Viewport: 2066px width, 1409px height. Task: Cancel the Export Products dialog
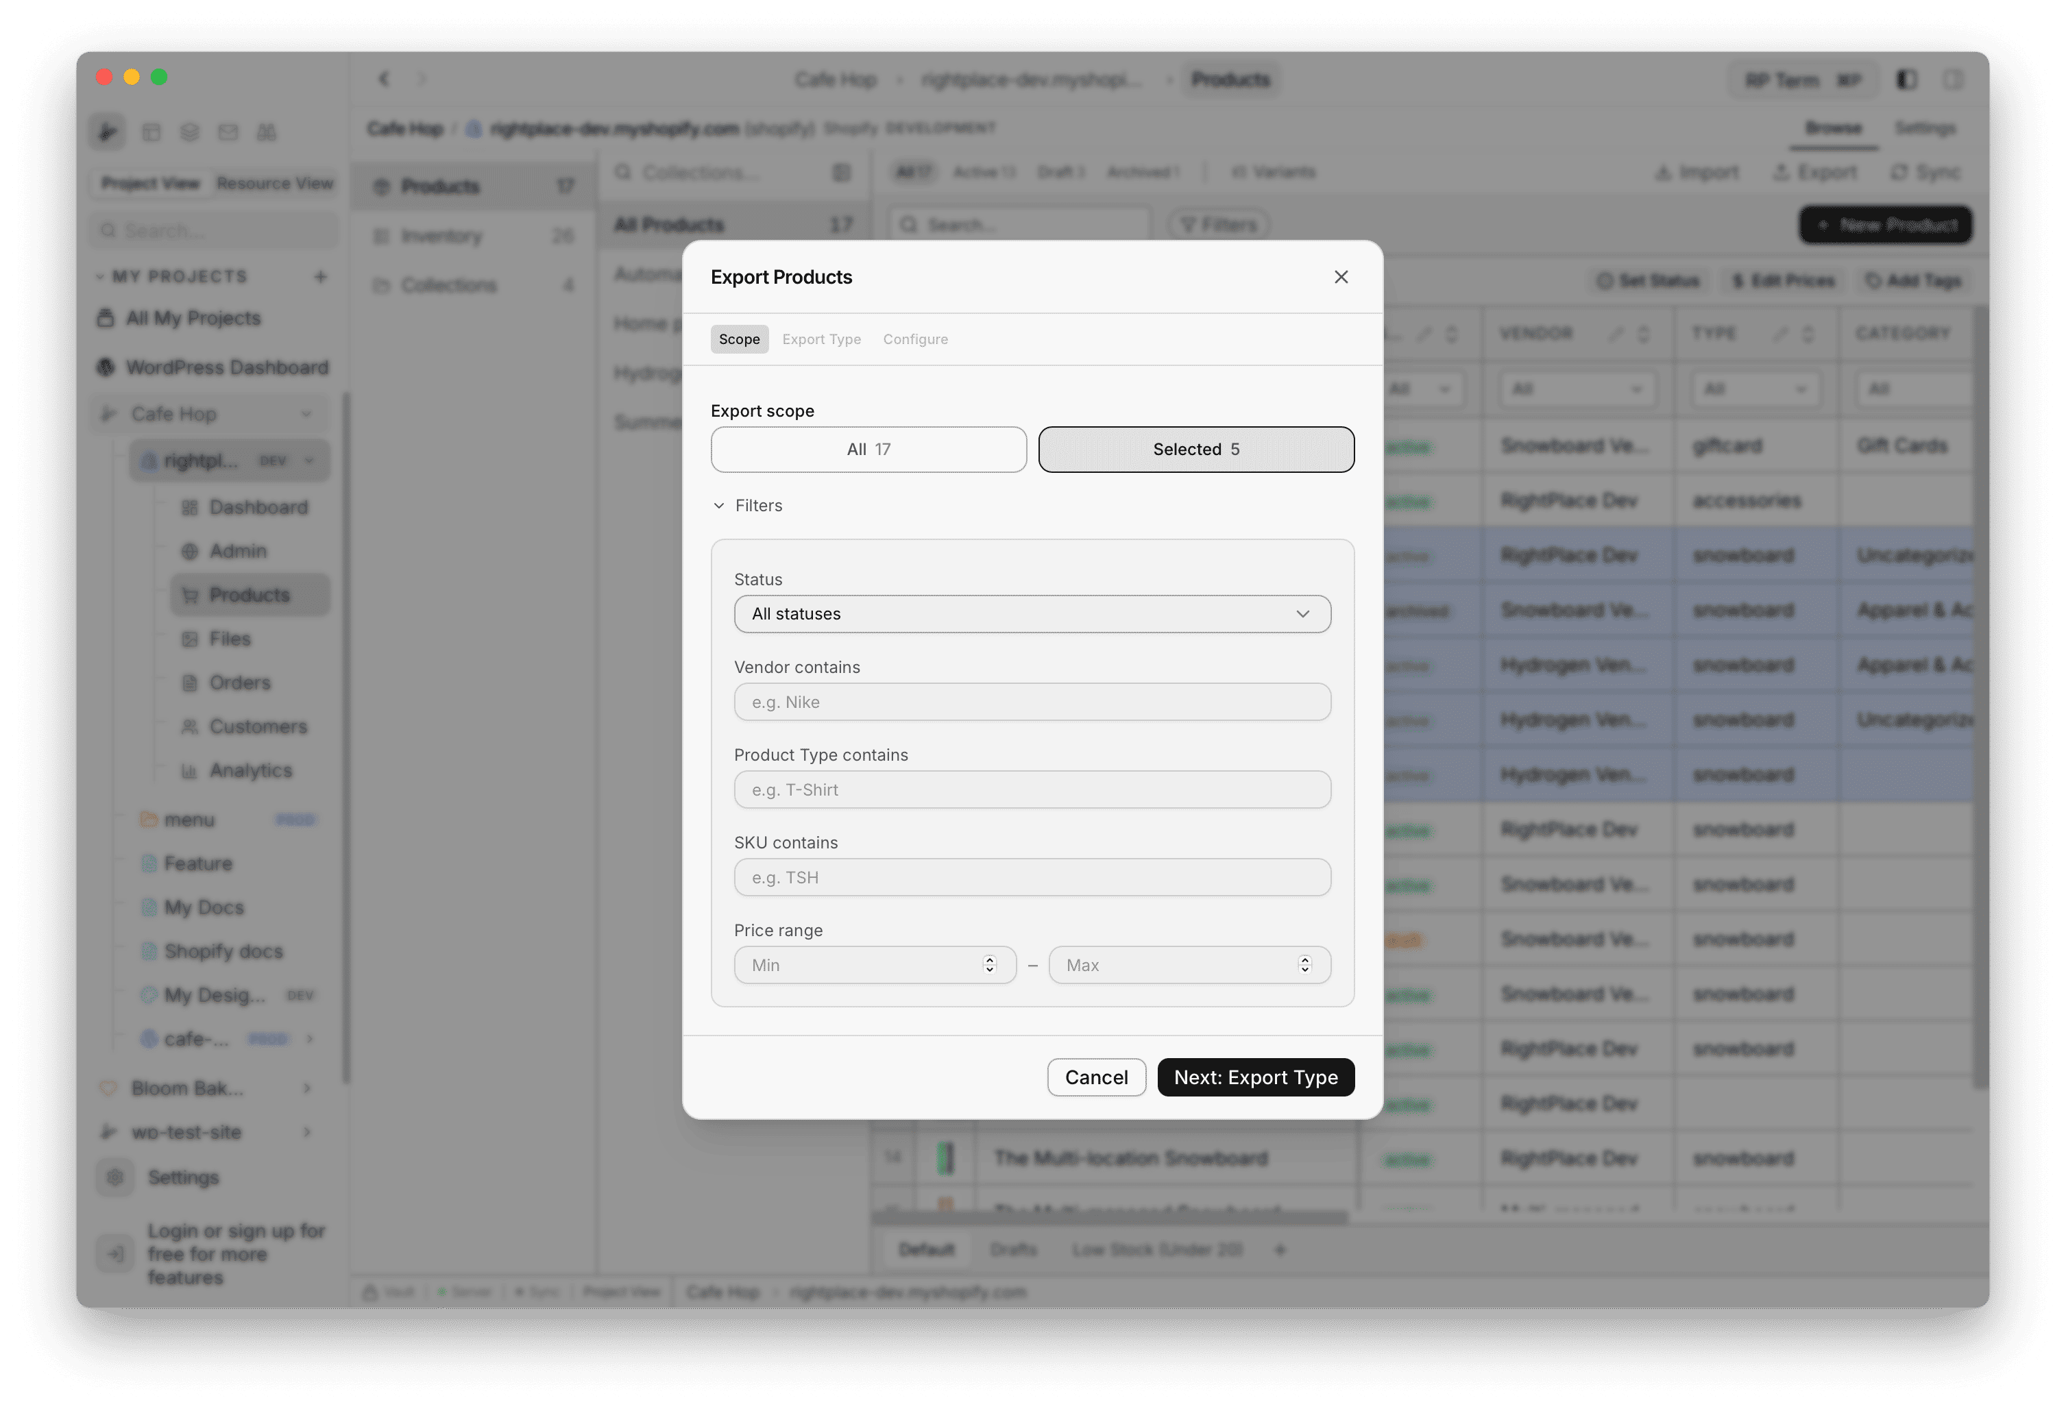1096,1077
